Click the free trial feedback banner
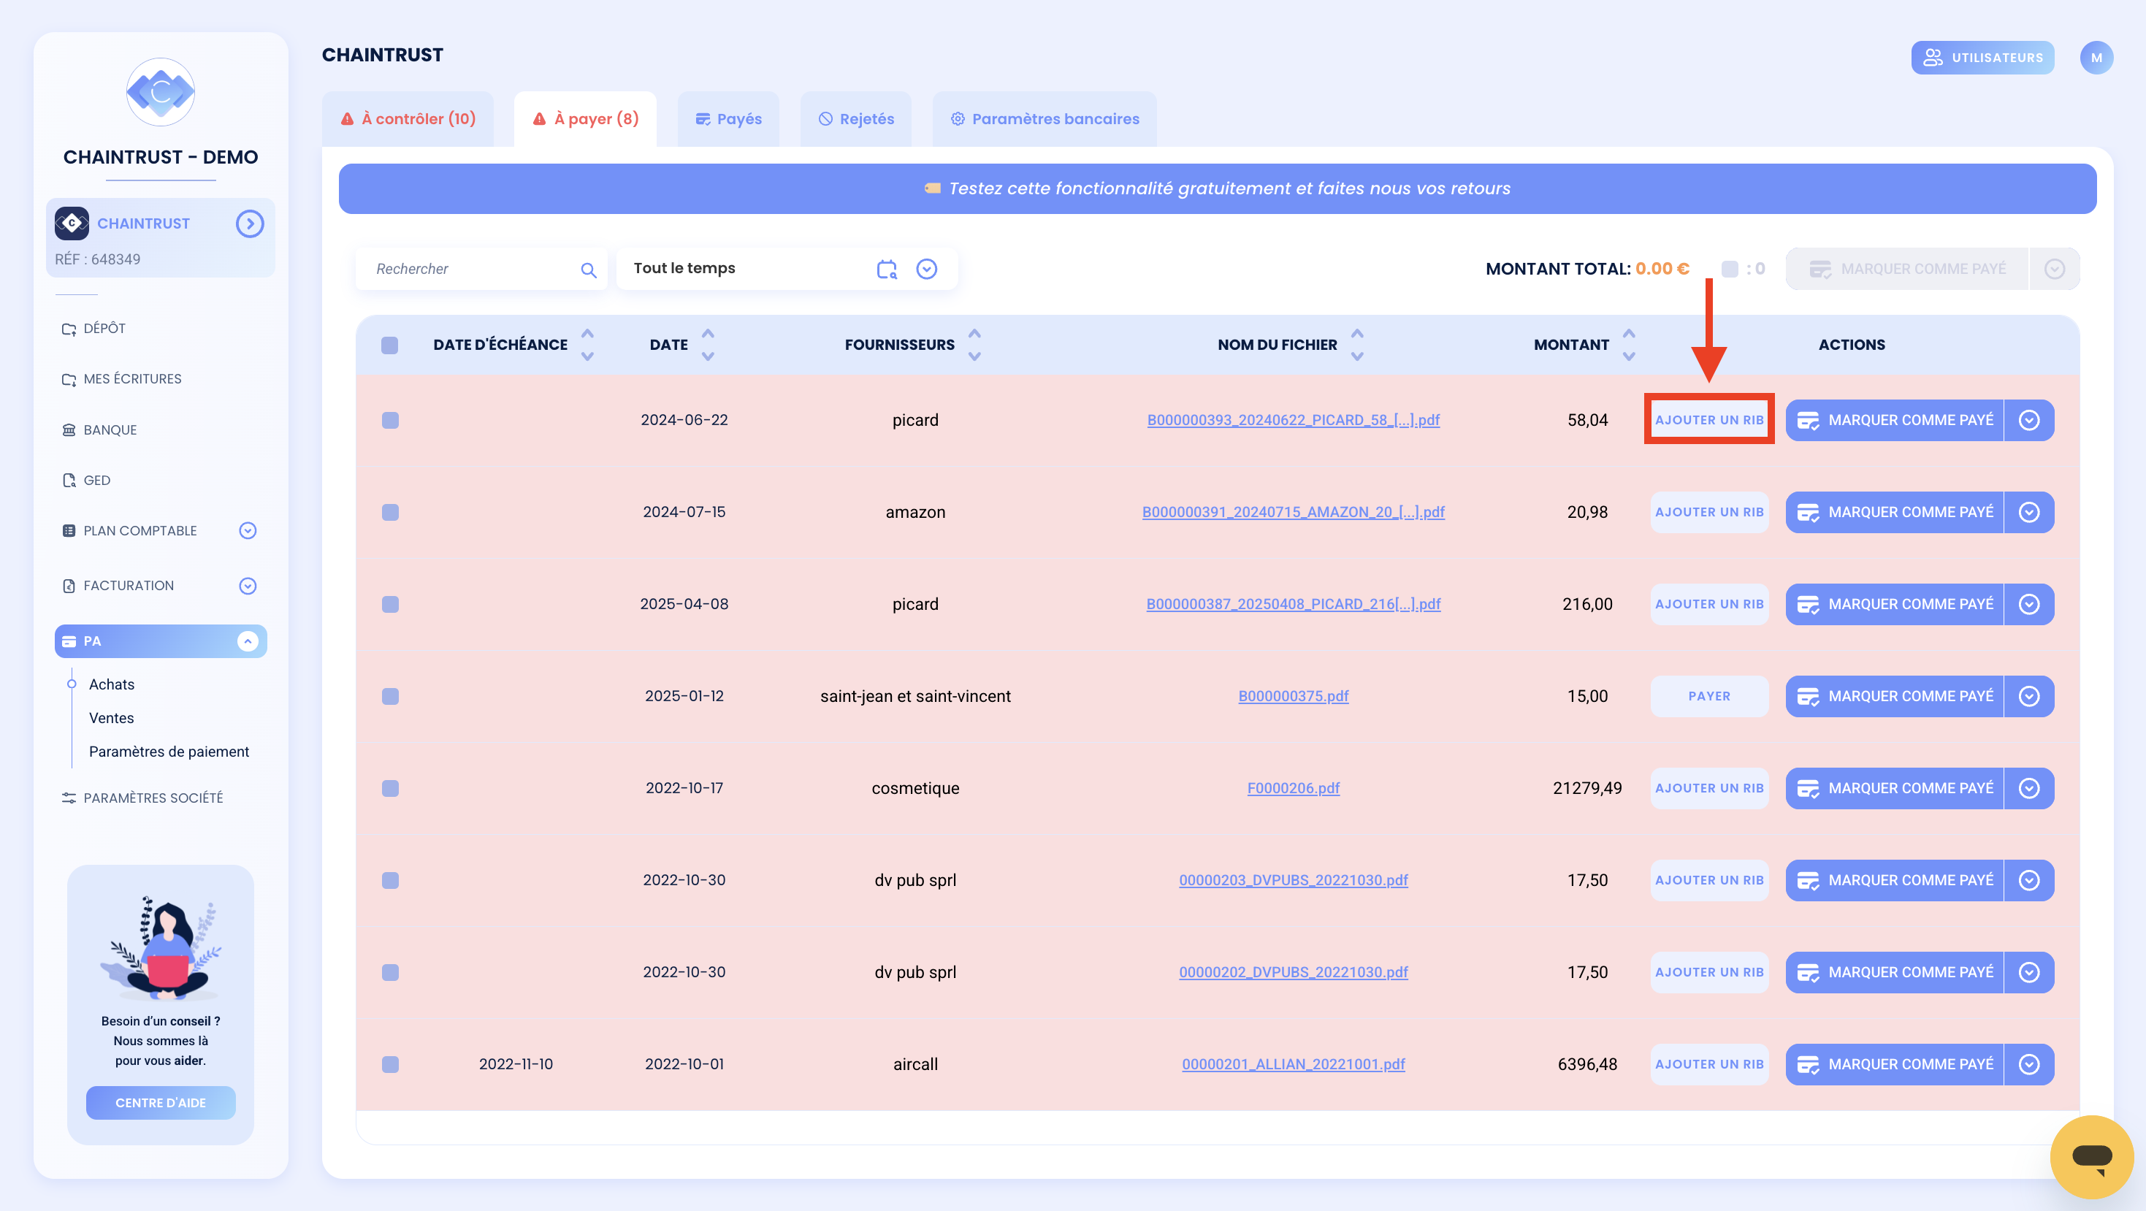 pyautogui.click(x=1217, y=188)
